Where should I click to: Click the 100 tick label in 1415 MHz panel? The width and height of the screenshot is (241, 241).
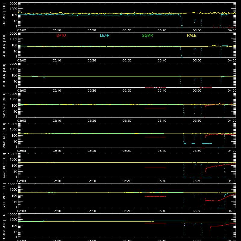(14, 105)
